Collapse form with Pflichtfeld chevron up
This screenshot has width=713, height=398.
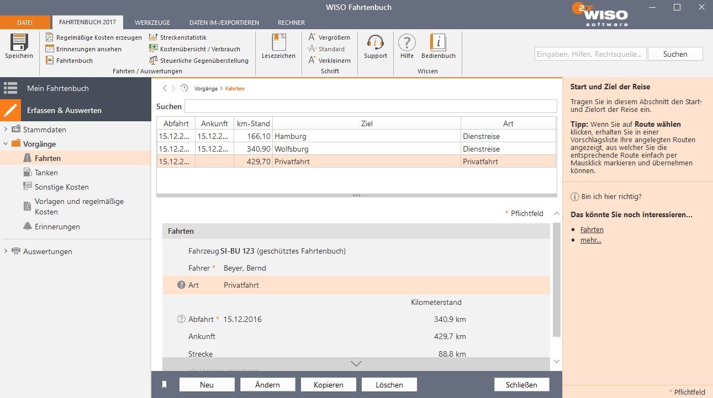click(x=556, y=213)
